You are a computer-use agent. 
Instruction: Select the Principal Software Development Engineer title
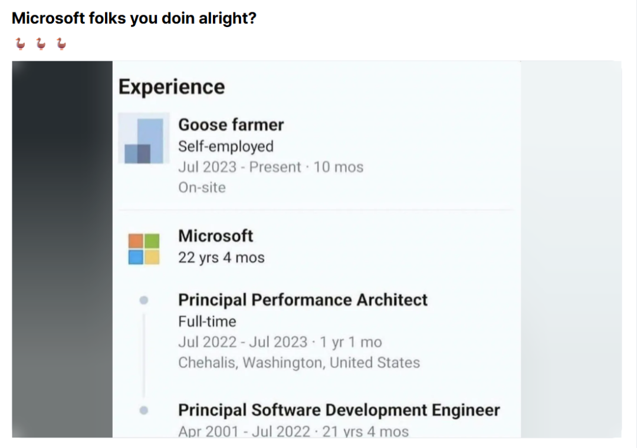pos(339,410)
